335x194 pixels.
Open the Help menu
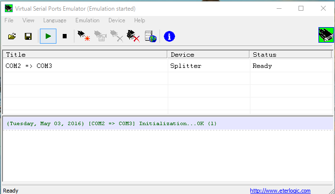tap(140, 20)
